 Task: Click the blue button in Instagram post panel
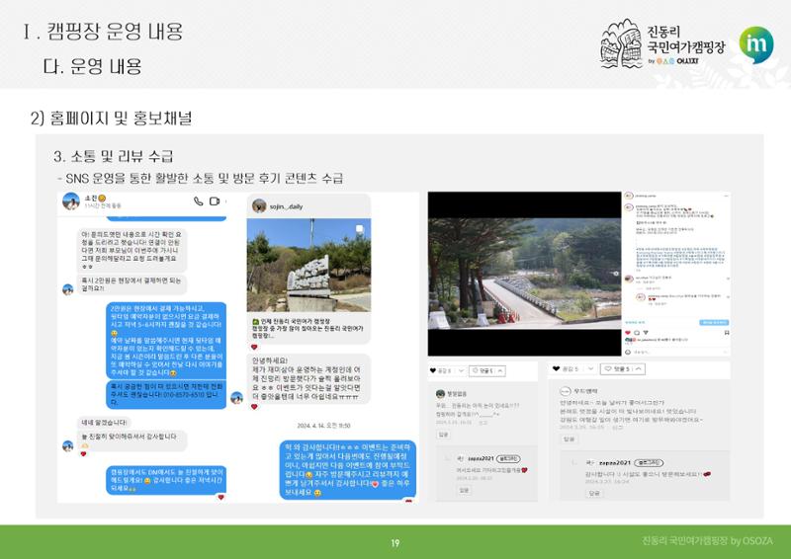click(714, 322)
